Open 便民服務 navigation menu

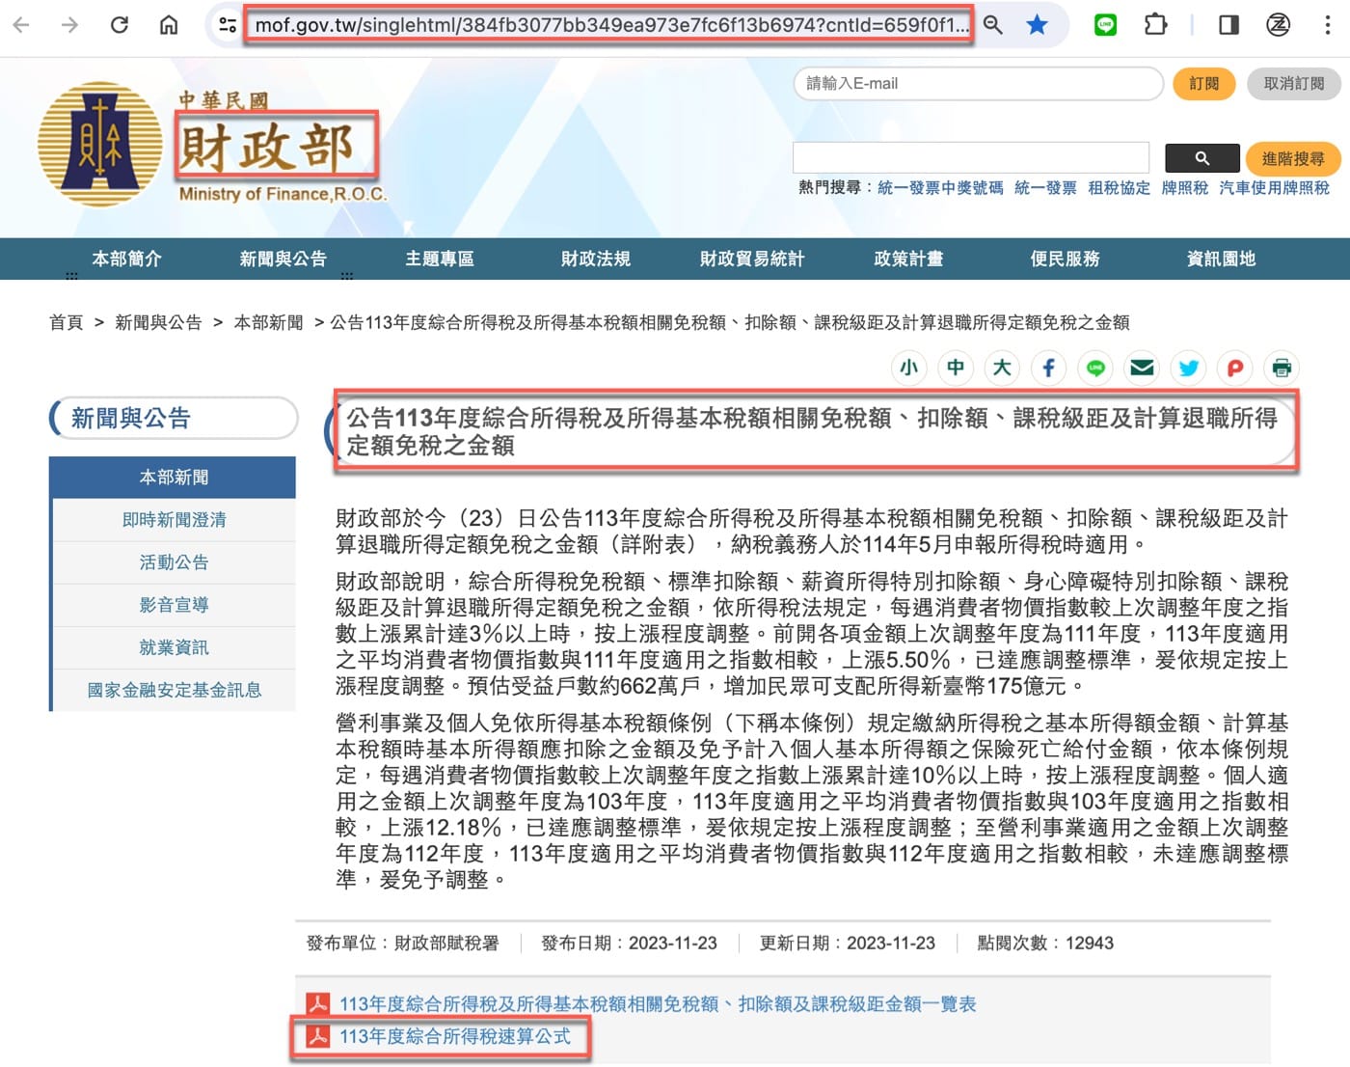click(1065, 259)
